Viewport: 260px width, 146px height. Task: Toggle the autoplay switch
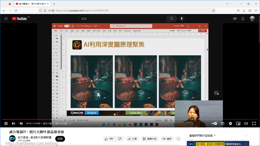tap(214, 123)
